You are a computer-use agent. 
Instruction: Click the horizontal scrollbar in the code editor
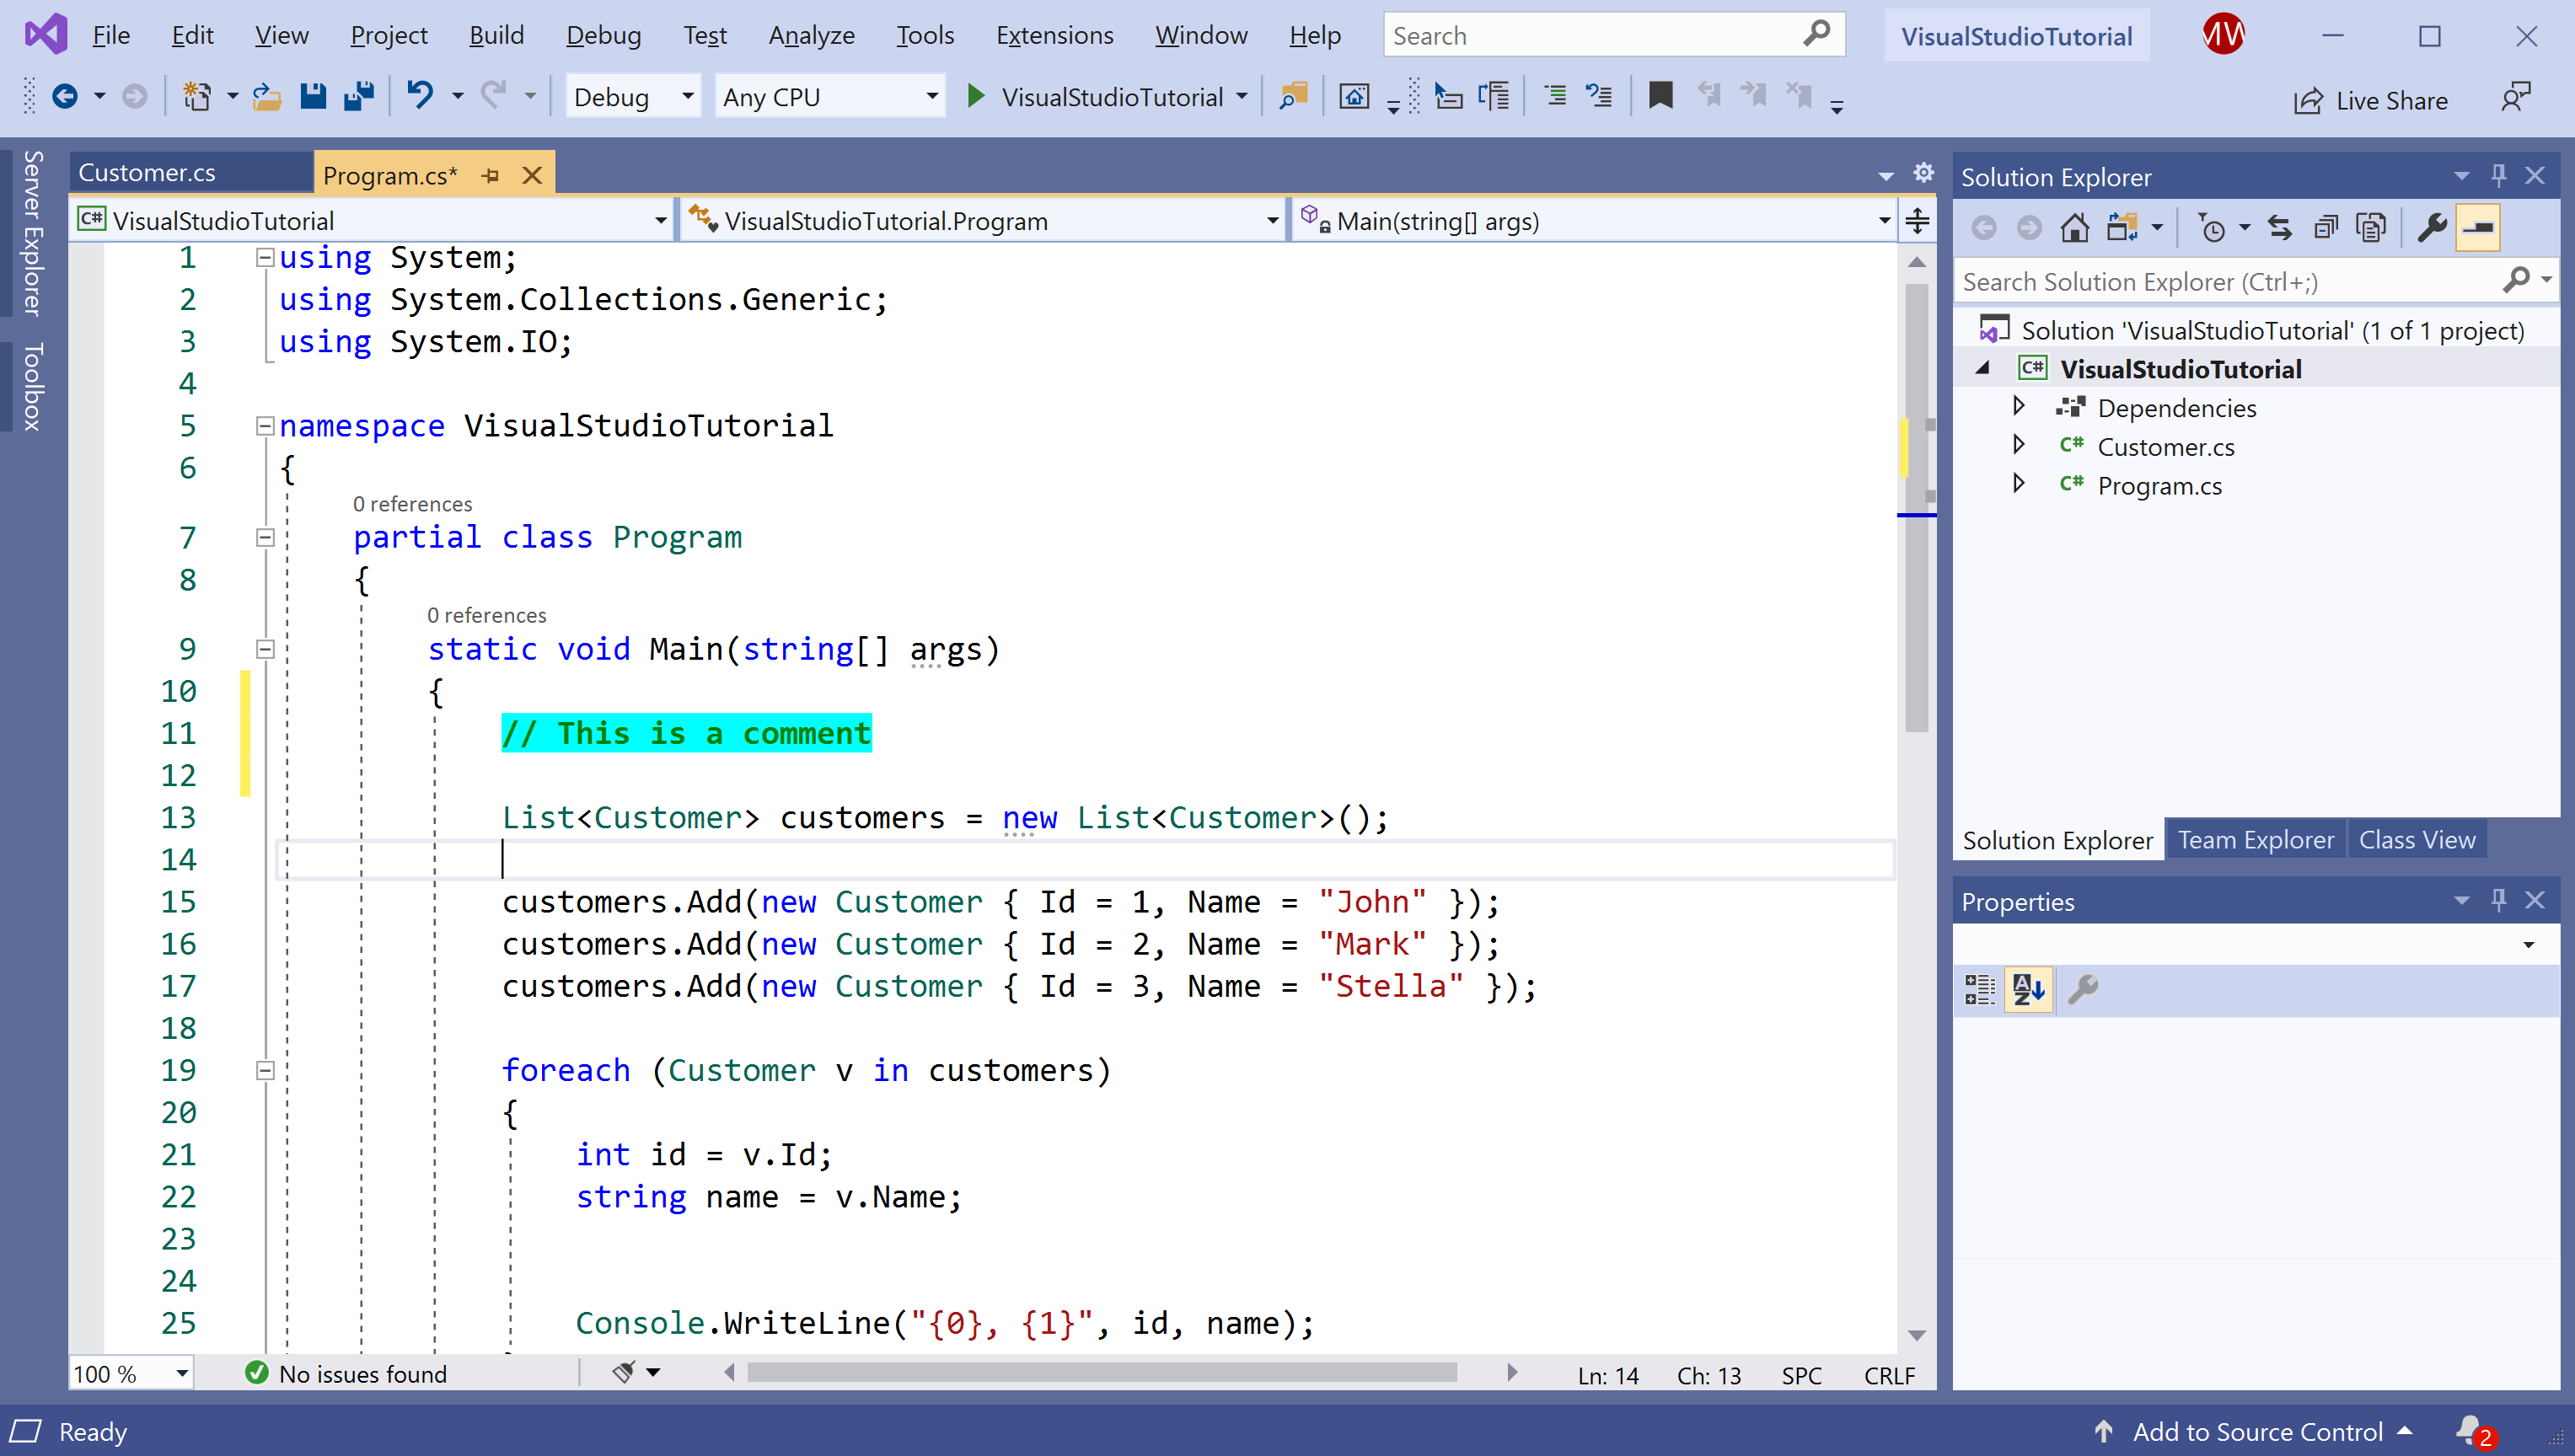pos(1100,1373)
